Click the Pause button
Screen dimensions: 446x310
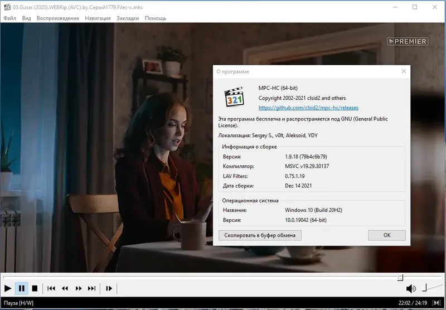pyautogui.click(x=21, y=288)
